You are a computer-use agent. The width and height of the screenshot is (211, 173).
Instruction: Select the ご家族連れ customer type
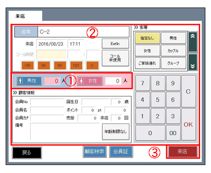point(147,63)
